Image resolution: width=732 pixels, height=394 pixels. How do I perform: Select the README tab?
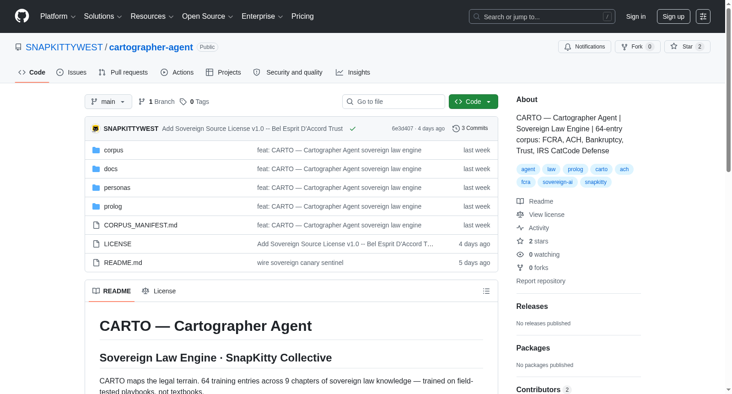[x=112, y=291]
